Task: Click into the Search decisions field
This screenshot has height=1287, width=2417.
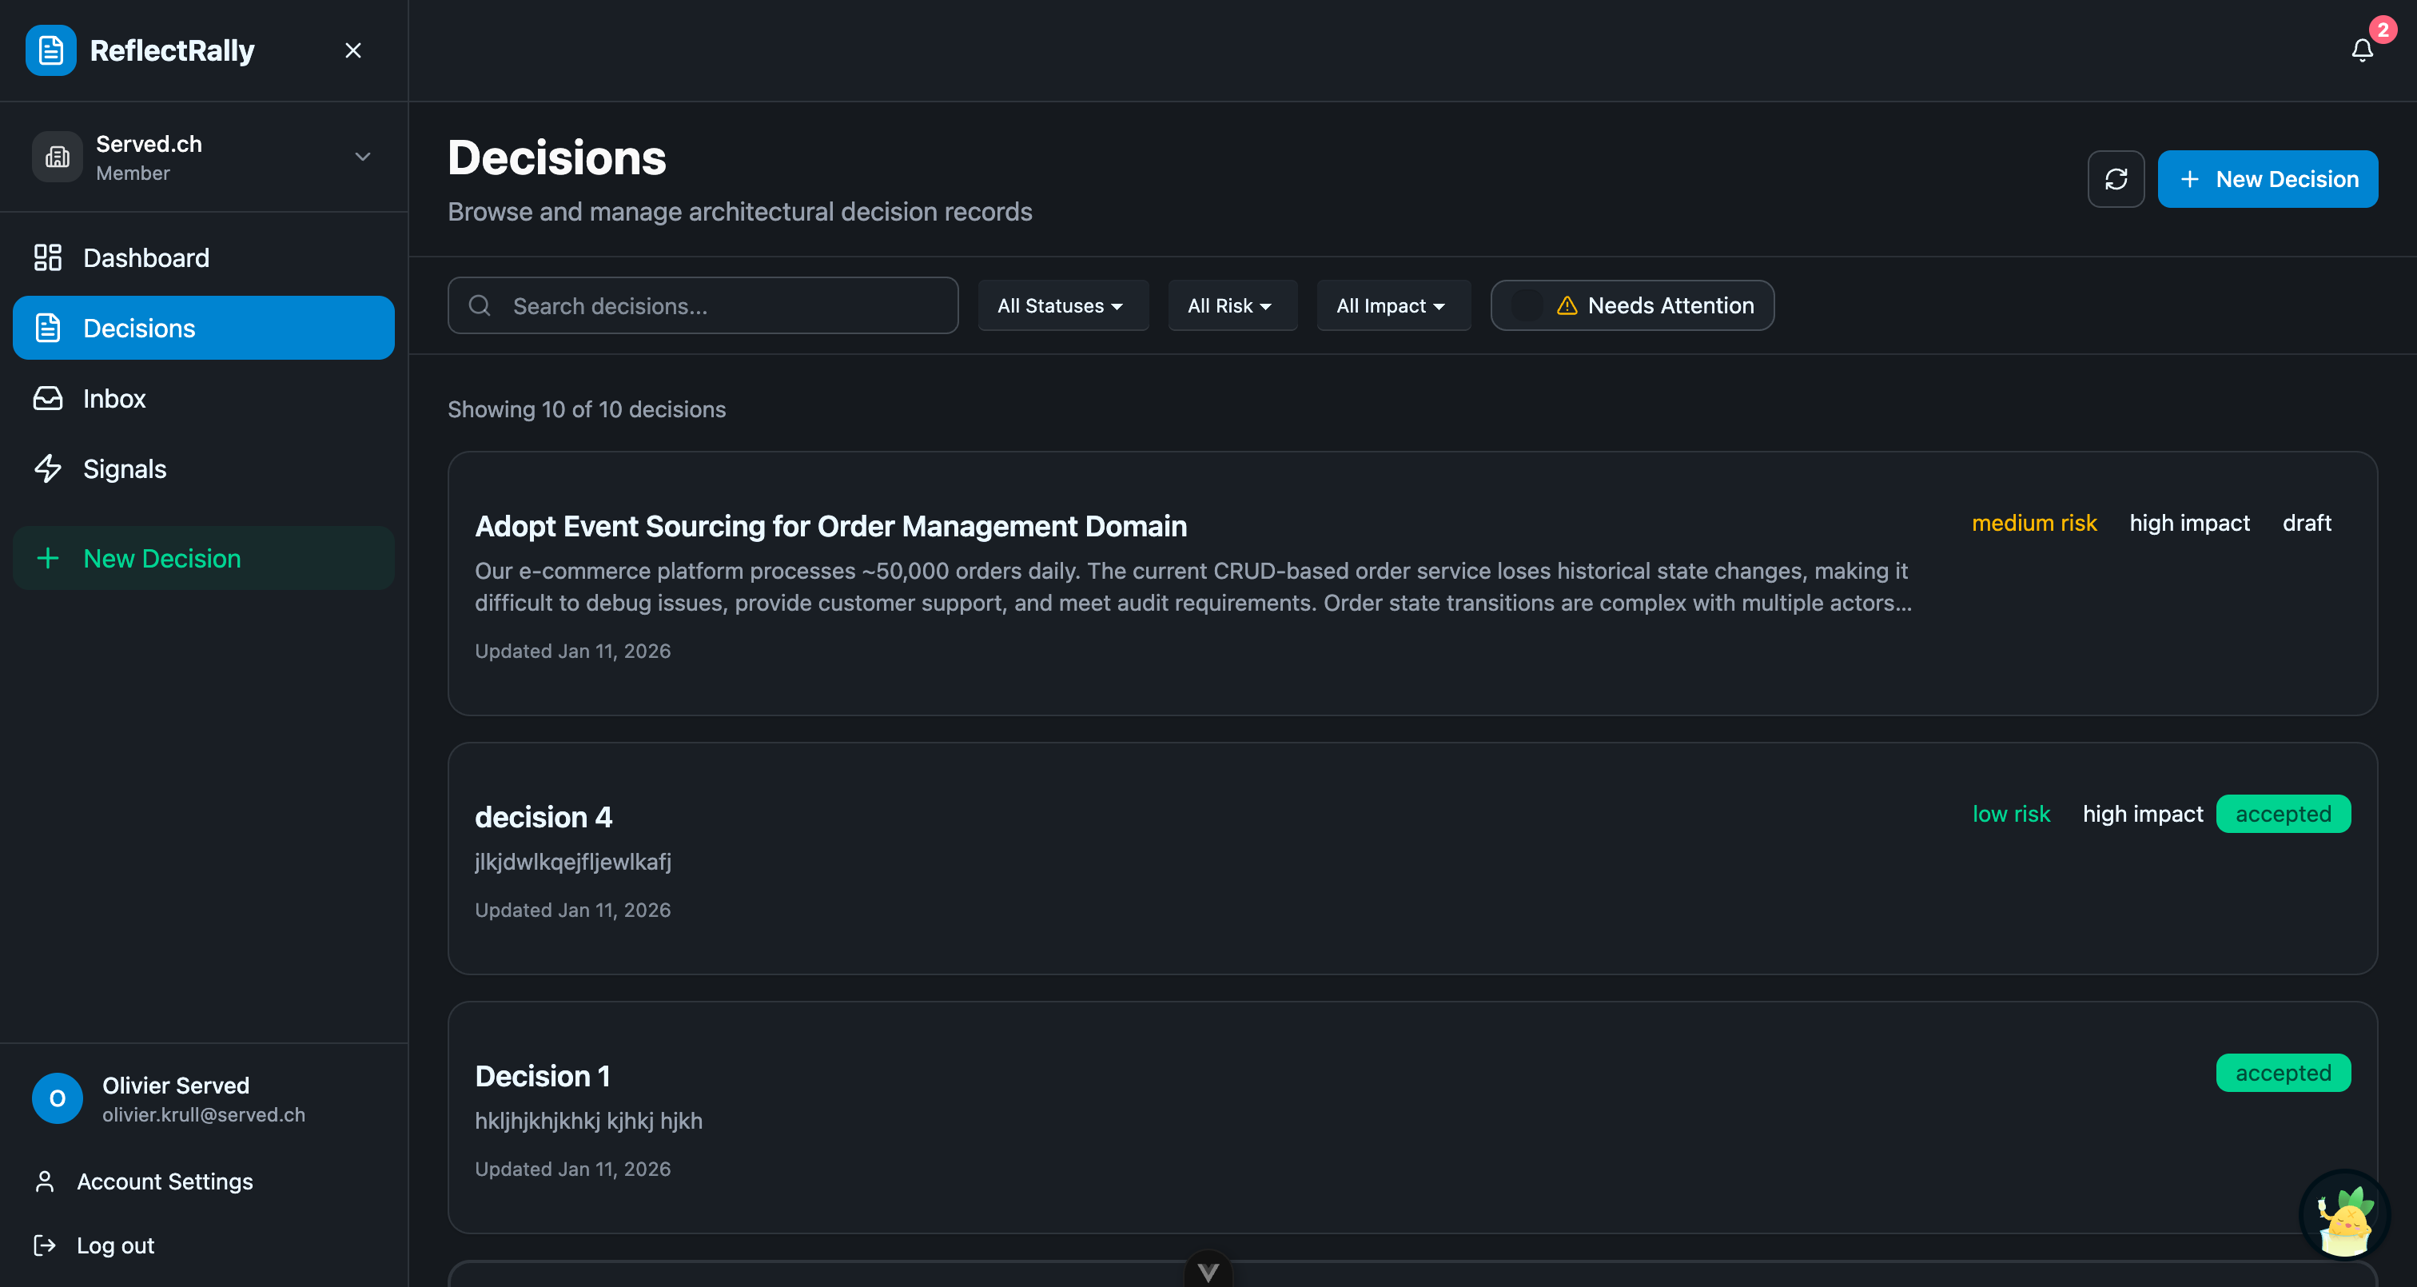Action: [x=702, y=305]
